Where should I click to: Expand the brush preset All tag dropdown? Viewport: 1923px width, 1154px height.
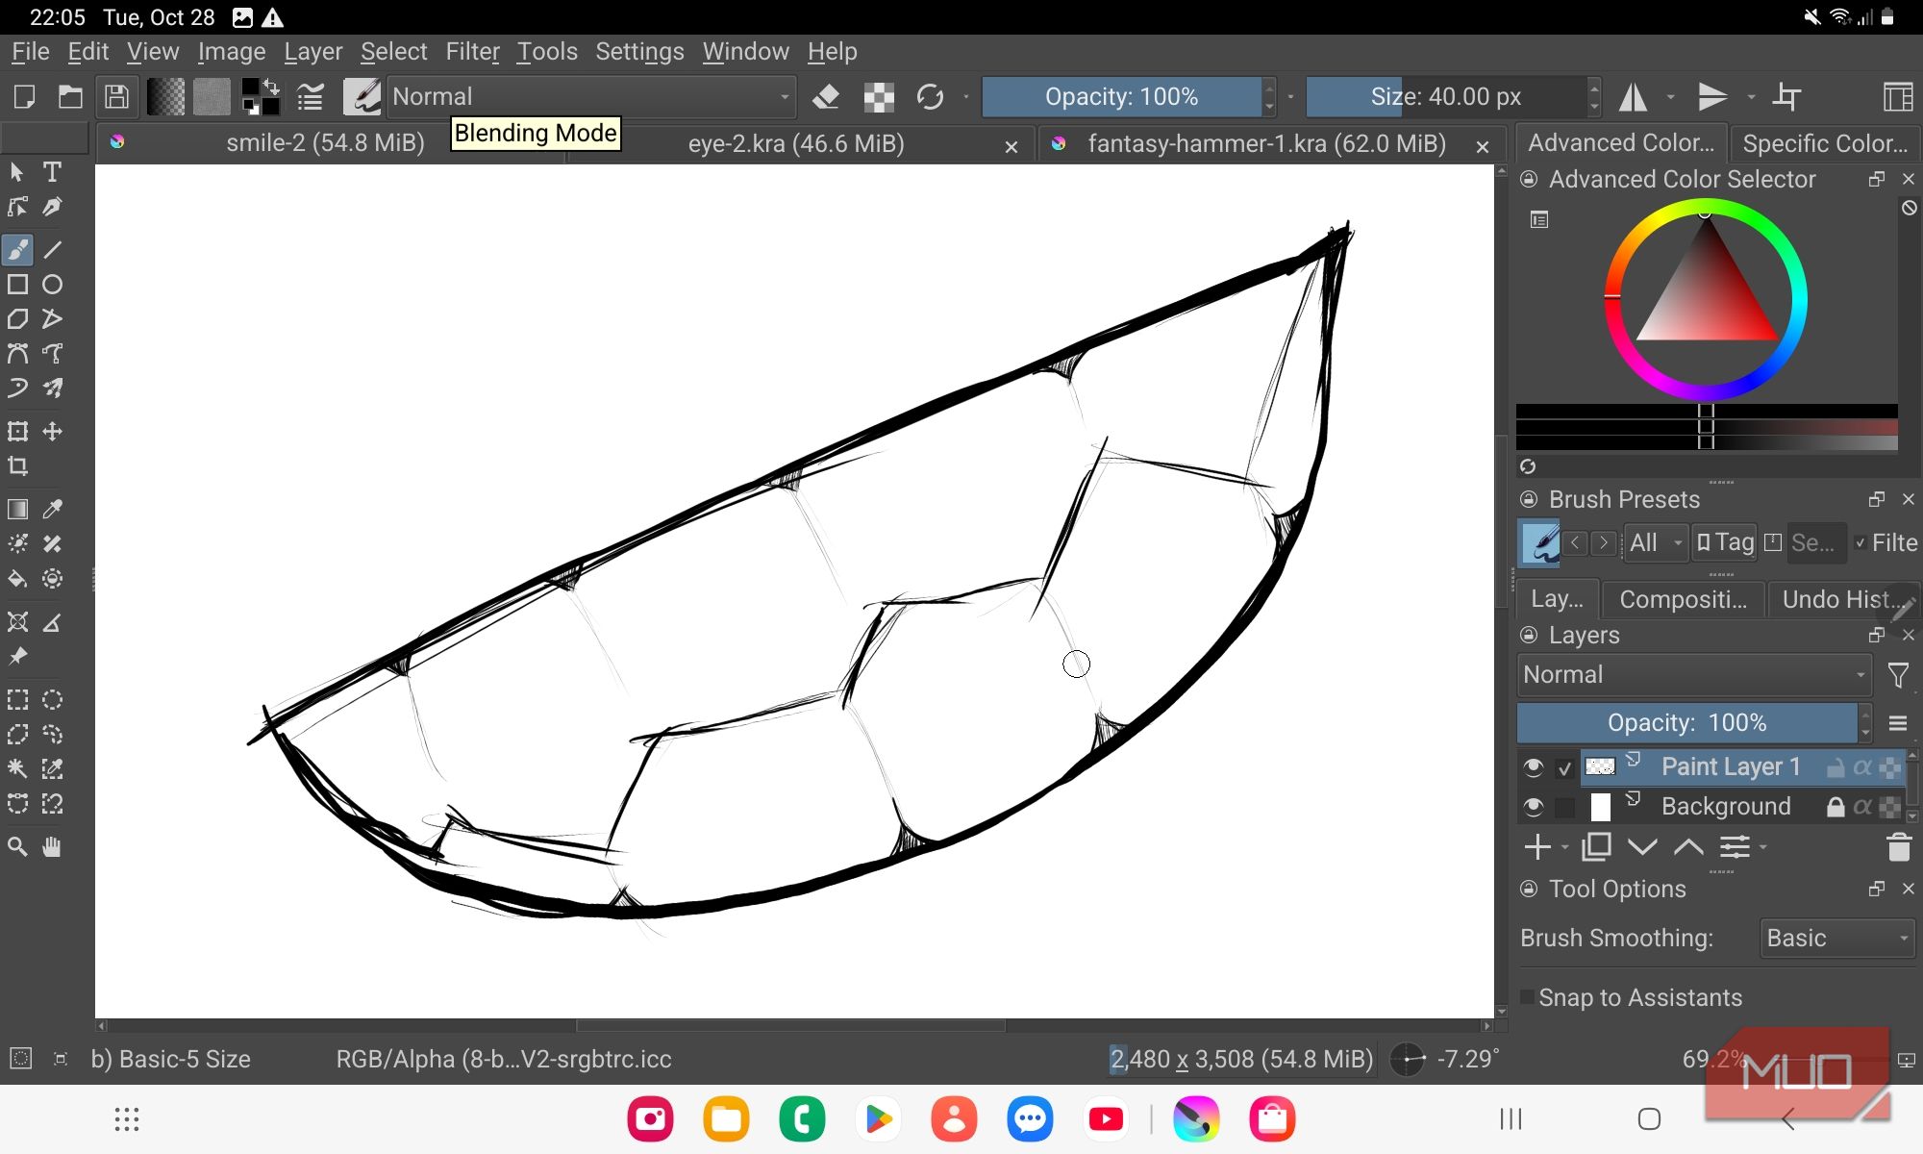click(1656, 543)
